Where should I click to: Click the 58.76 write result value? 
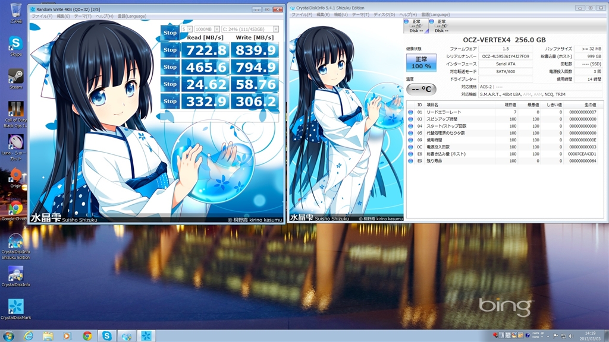[x=255, y=84]
